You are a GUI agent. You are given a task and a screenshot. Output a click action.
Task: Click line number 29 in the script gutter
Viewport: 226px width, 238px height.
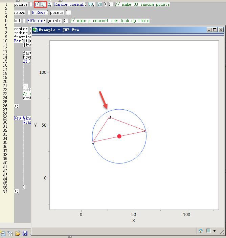5,118
